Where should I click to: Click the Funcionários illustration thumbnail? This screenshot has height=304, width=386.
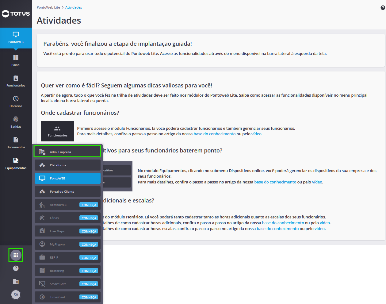[57, 131]
